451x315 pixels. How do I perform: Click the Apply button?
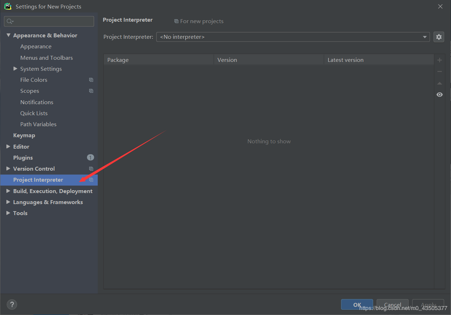428,305
